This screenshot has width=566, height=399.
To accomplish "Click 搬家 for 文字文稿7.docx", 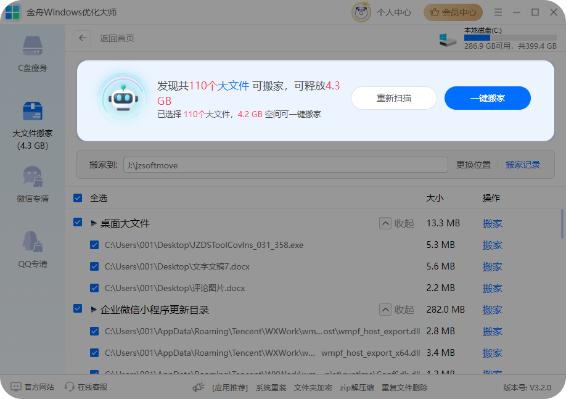I will pos(493,267).
